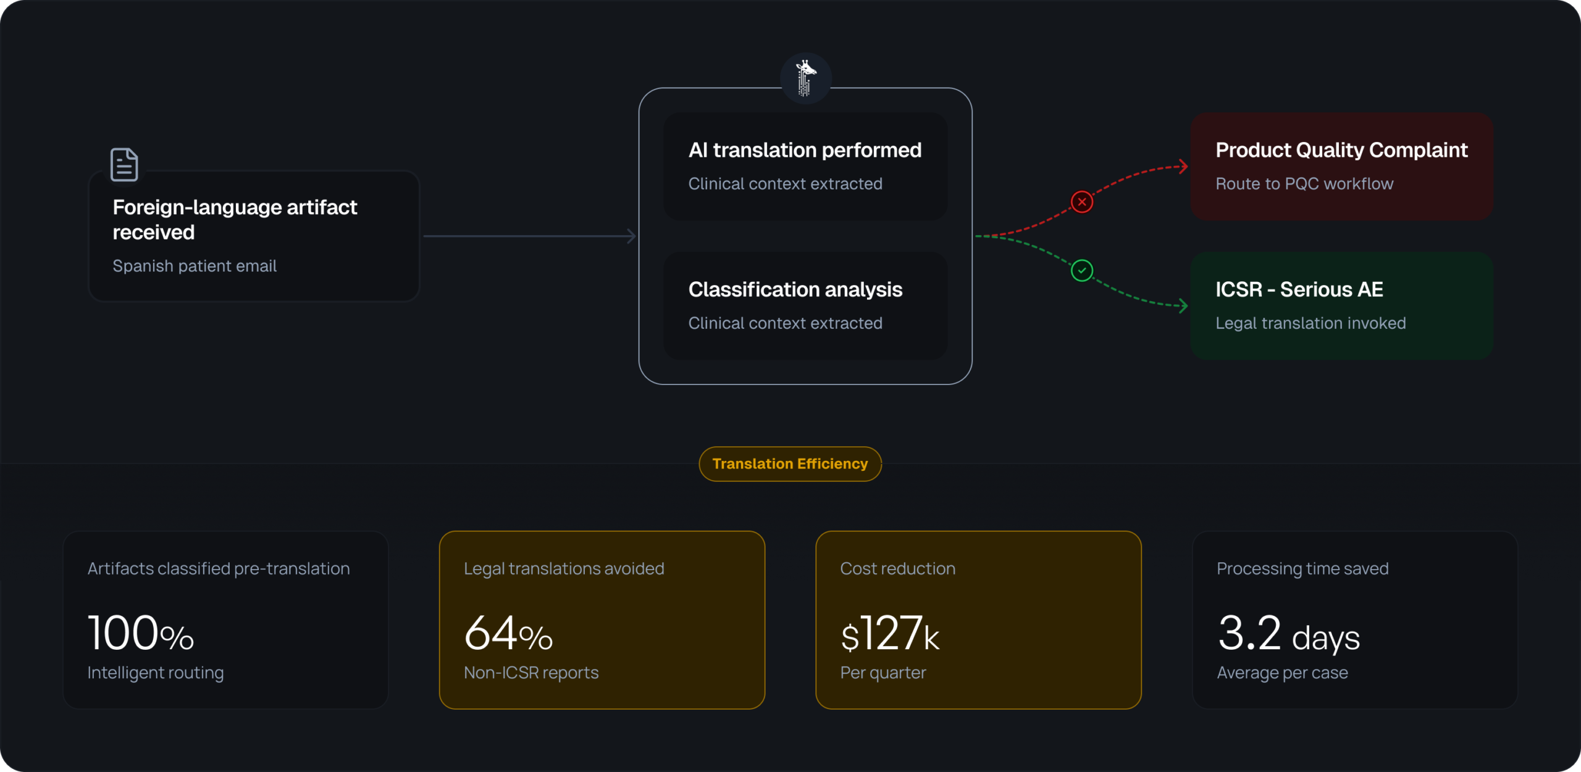The height and width of the screenshot is (772, 1581).
Task: Select the Classification analysis step
Action: 805,305
